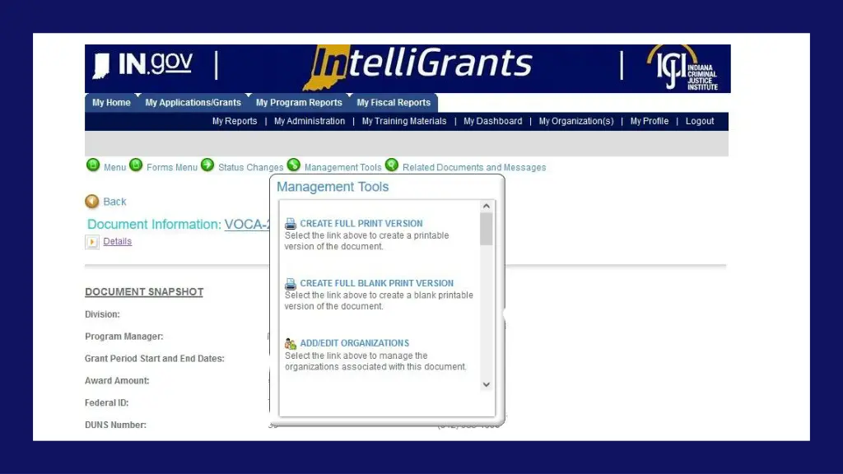Open the My Home tab
The height and width of the screenshot is (474, 843).
click(111, 103)
